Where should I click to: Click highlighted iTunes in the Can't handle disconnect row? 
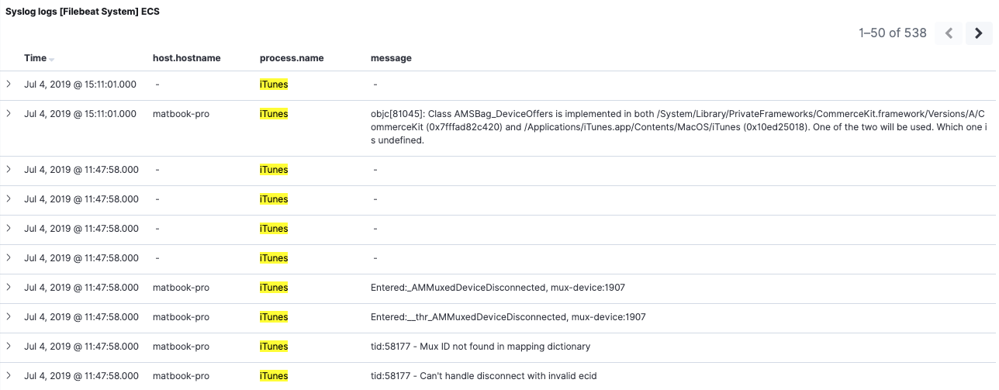[x=274, y=376]
